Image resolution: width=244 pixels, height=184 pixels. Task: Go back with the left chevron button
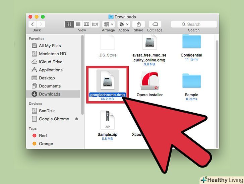point(33,24)
